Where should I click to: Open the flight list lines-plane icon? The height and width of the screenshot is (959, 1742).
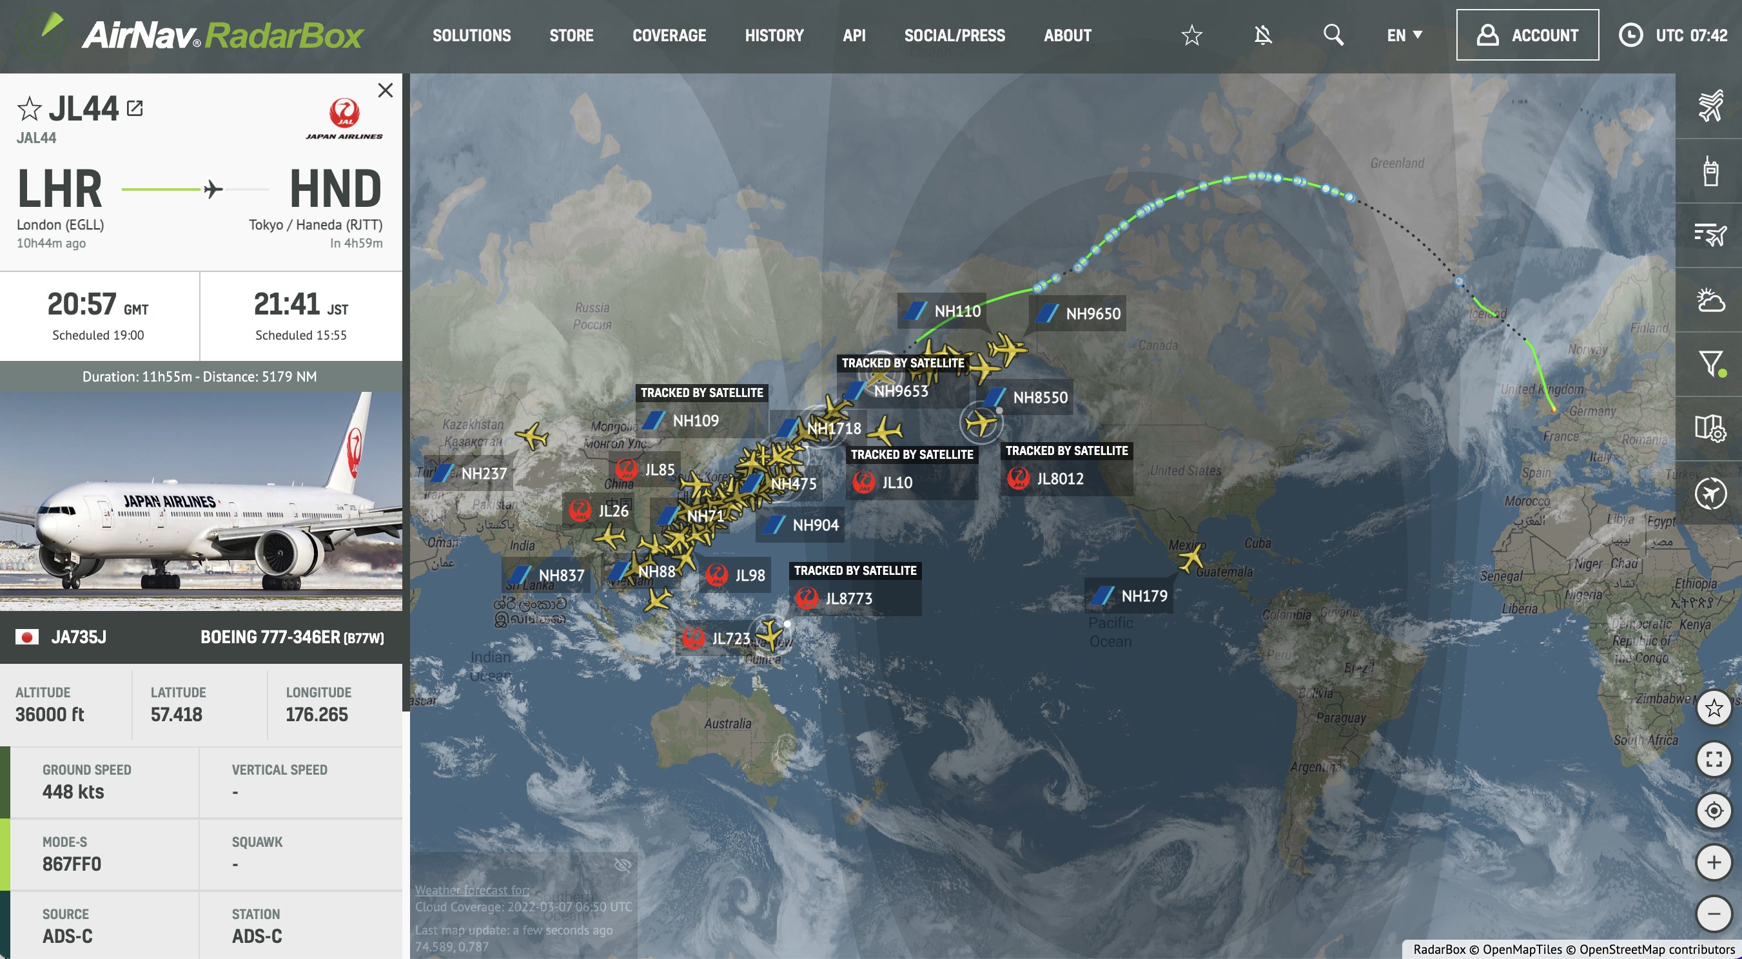point(1710,235)
